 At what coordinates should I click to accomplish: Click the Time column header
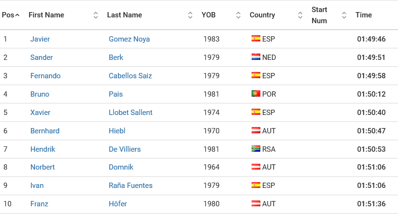click(364, 15)
